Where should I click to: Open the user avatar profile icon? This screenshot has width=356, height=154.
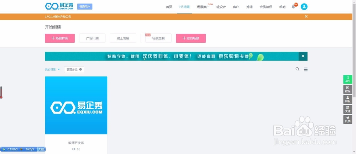pos(304,6)
